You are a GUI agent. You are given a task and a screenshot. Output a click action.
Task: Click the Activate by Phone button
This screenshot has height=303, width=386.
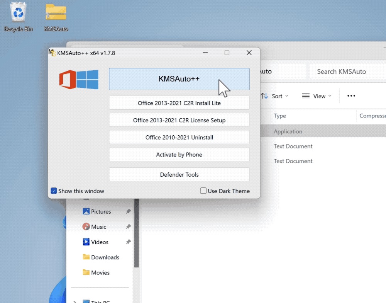(x=179, y=155)
